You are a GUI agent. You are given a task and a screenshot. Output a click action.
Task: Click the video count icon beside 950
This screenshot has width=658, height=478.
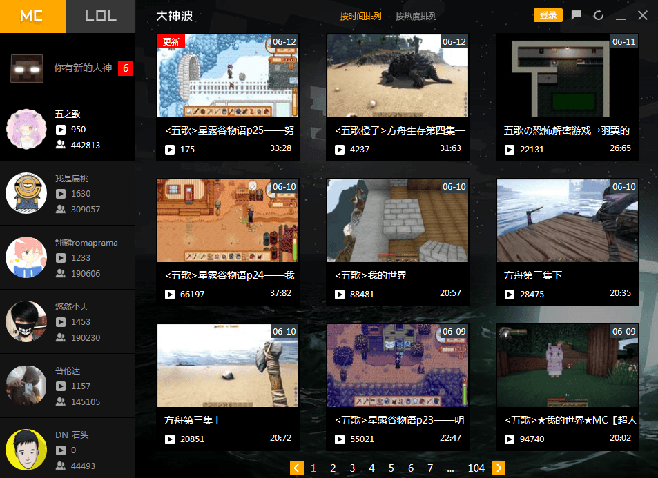click(x=61, y=130)
